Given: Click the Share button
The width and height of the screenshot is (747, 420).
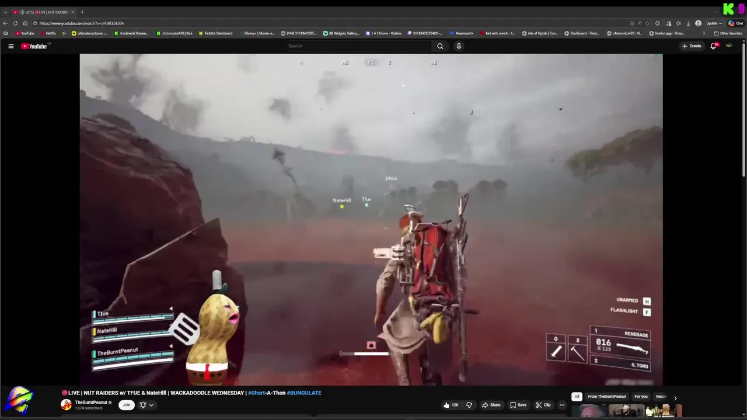Looking at the screenshot, I should pyautogui.click(x=491, y=405).
